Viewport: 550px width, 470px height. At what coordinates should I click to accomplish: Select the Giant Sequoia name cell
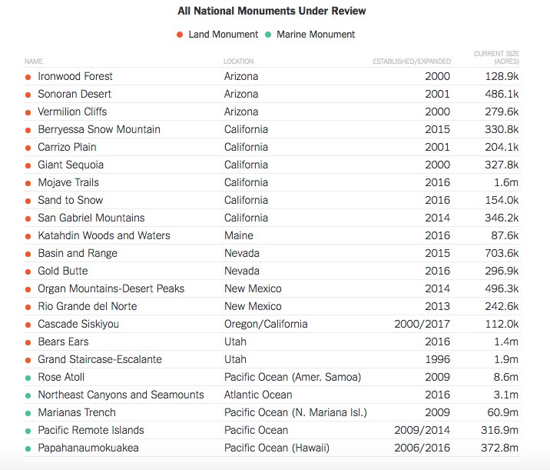click(x=71, y=165)
